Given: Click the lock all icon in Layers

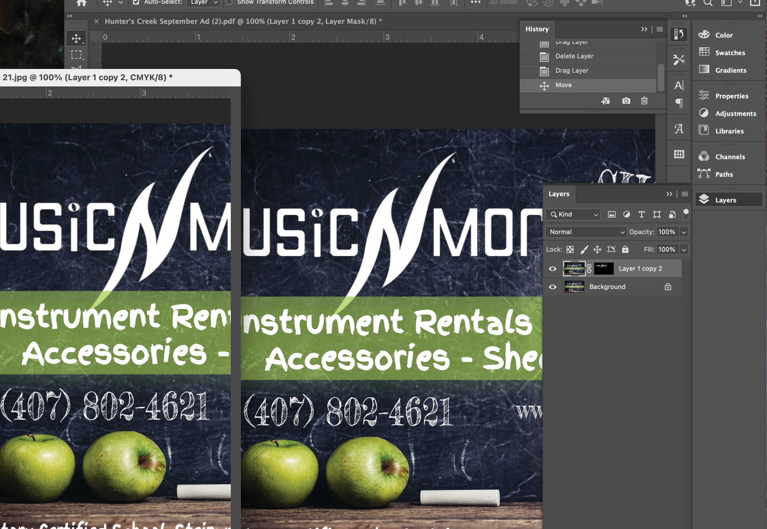Looking at the screenshot, I should click(625, 249).
